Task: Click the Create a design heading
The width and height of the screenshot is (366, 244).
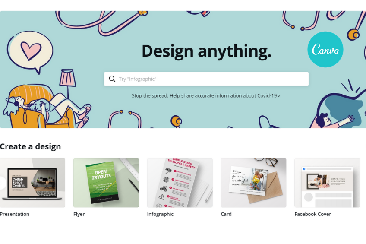Action: (30, 146)
